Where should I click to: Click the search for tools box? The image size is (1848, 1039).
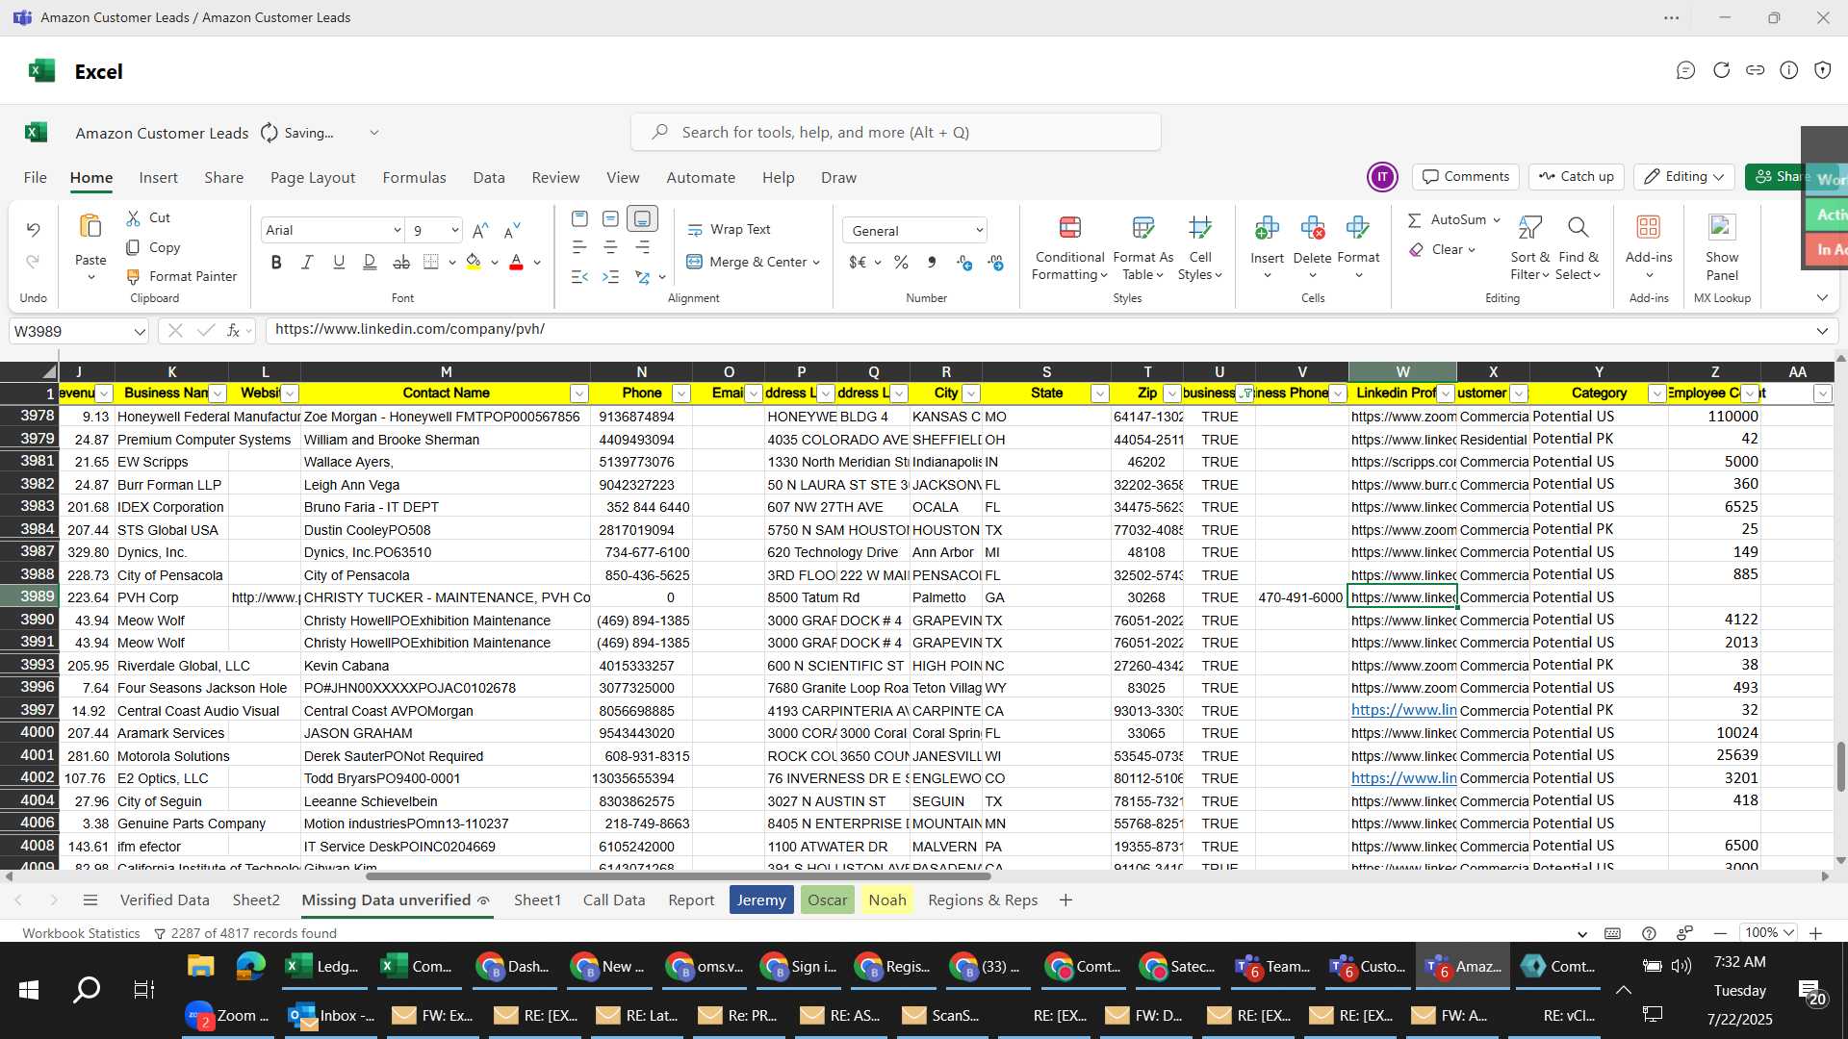tap(895, 133)
